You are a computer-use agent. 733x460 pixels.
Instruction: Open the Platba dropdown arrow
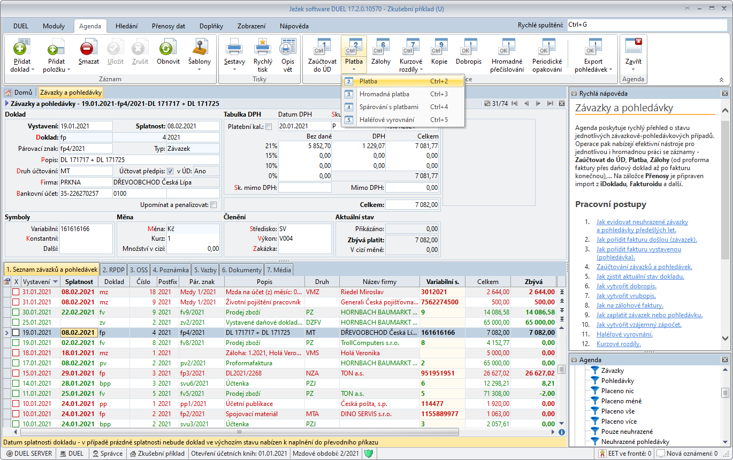coord(354,70)
